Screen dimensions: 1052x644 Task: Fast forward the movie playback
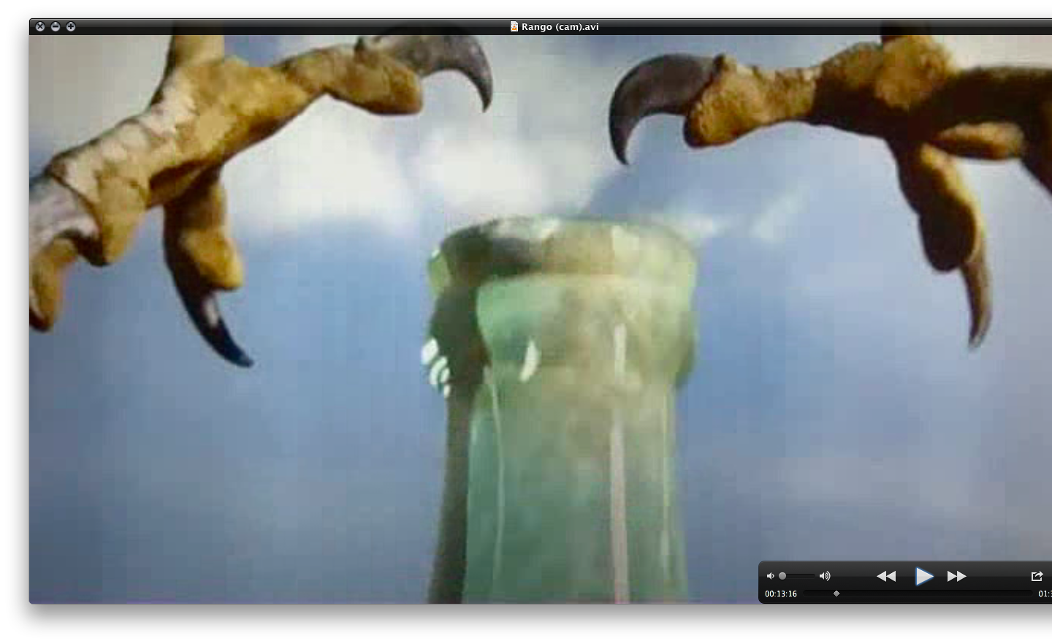(957, 576)
